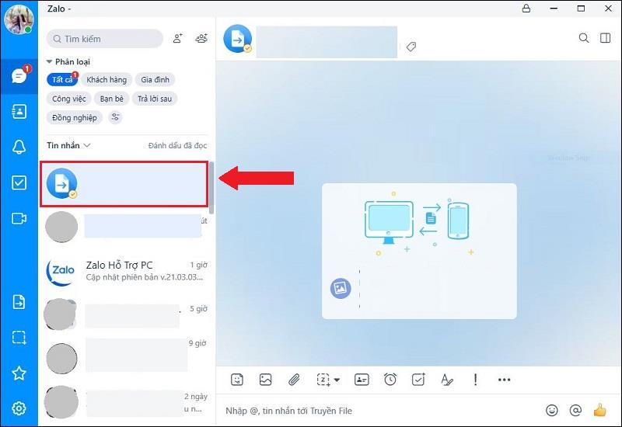
Task: Send a contact card icon
Action: (x=362, y=380)
